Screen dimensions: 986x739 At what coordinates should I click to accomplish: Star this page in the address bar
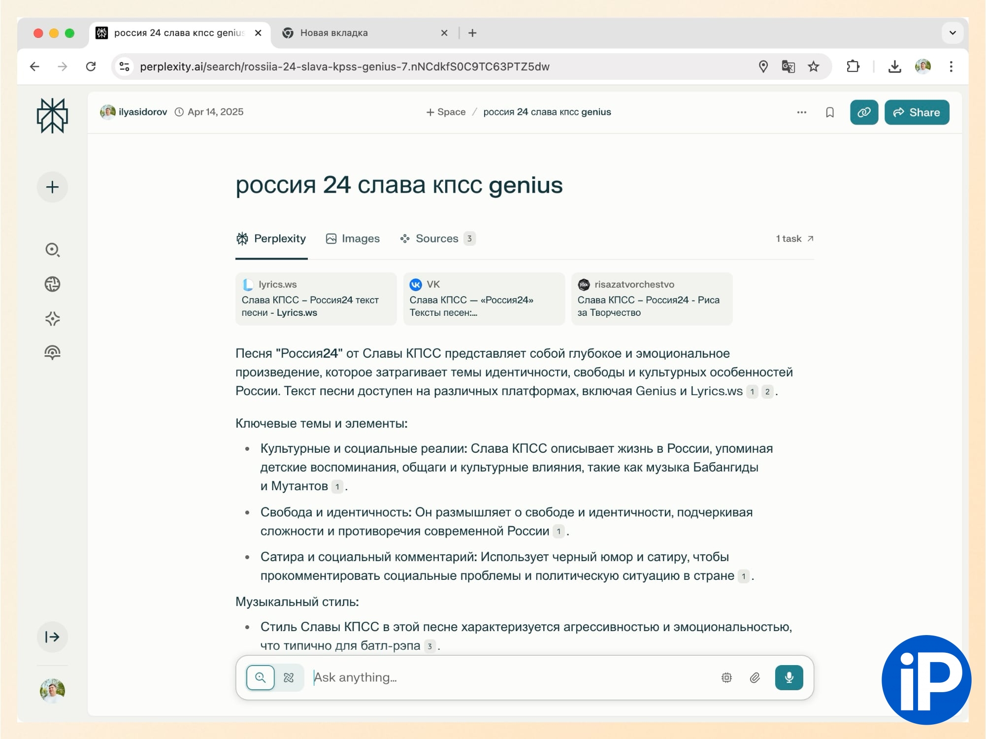[x=813, y=67]
